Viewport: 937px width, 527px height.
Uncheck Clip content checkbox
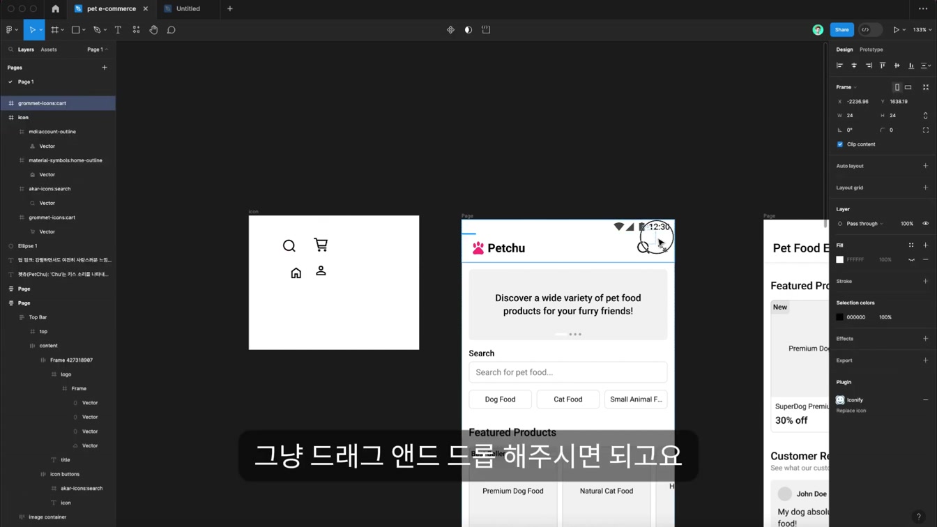[840, 144]
